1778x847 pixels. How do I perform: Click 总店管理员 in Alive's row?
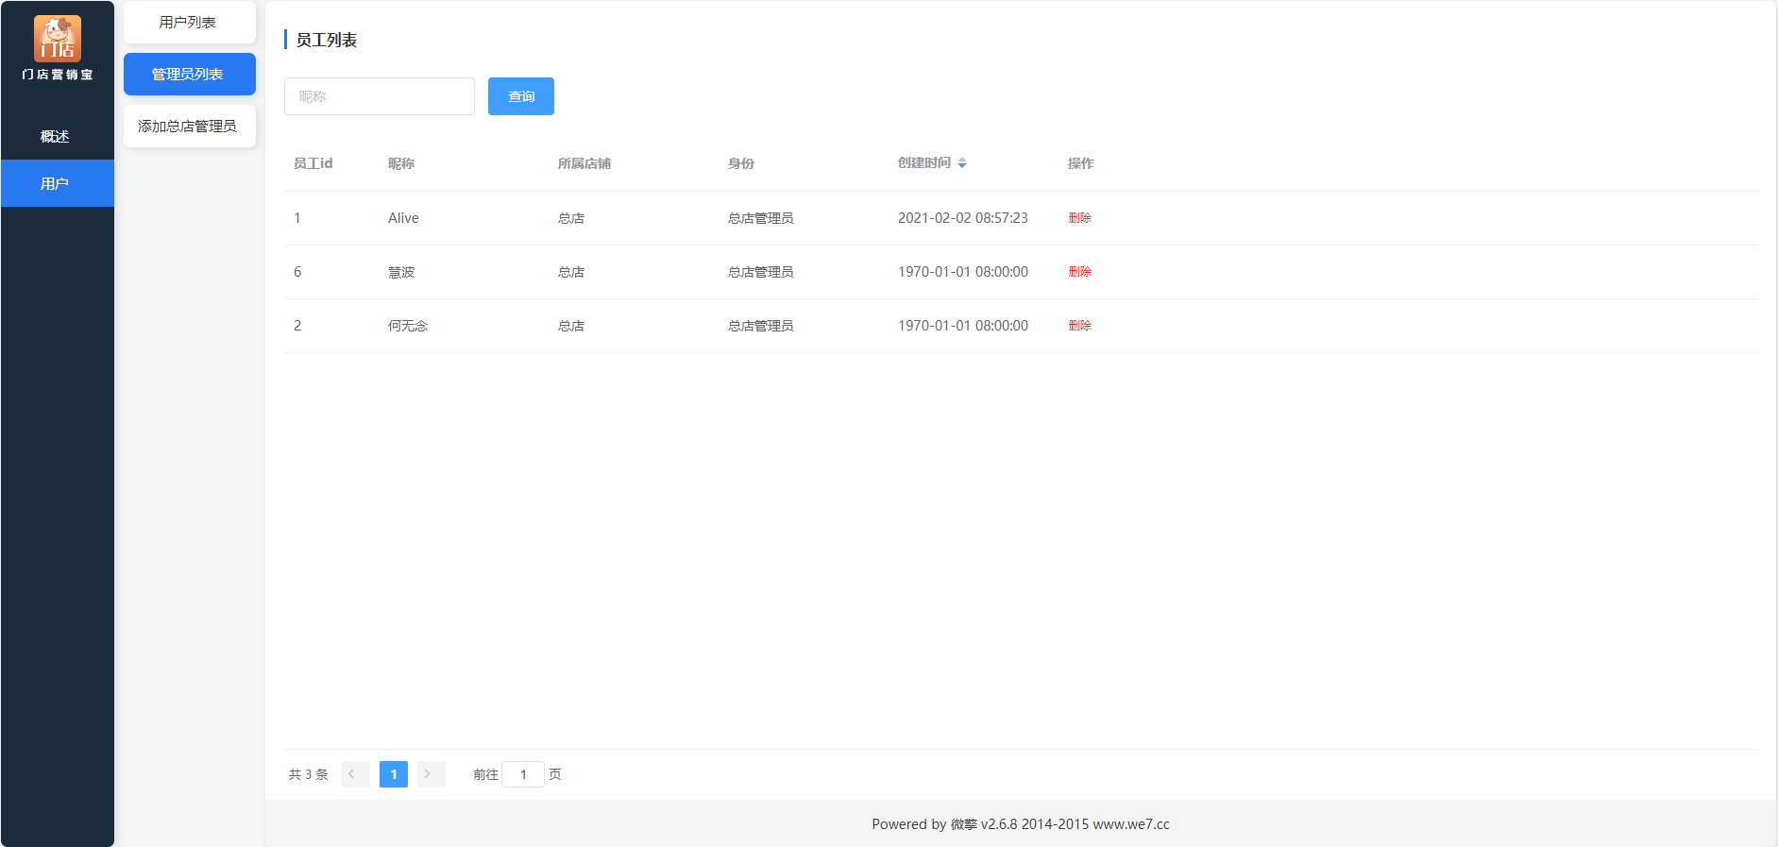(x=761, y=218)
